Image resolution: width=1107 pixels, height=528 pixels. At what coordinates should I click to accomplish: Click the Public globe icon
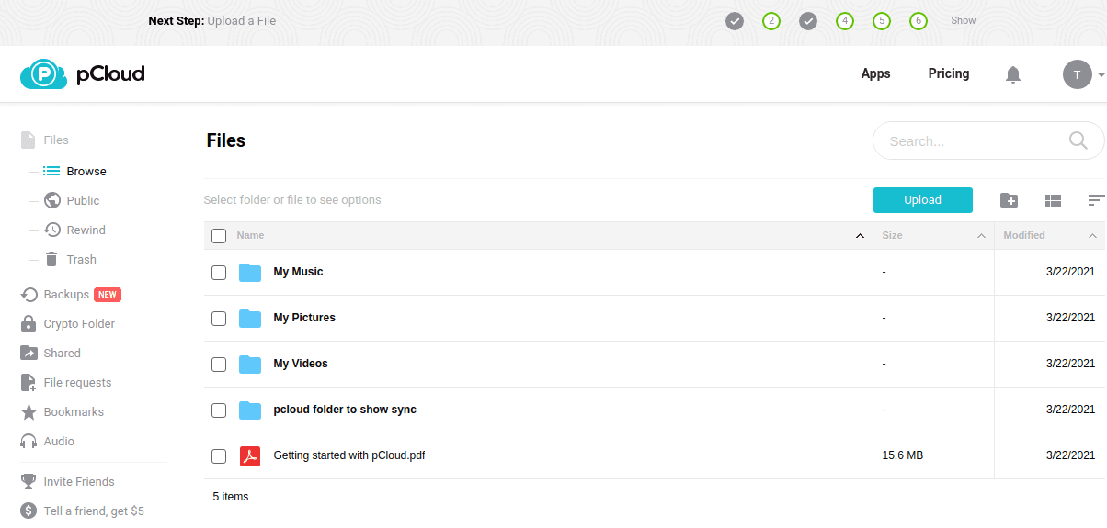(x=51, y=201)
